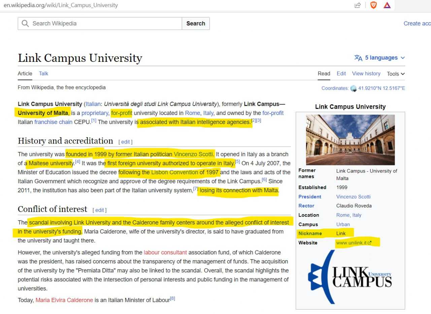Open the Vincenzo Scotti link in infobox
Viewport: 431px width, 314px height.
pos(353,197)
